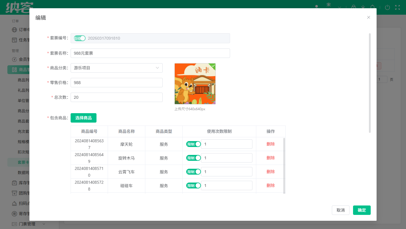
Task: Click the 库存 box icon in sidebar
Action: [x=14, y=183]
